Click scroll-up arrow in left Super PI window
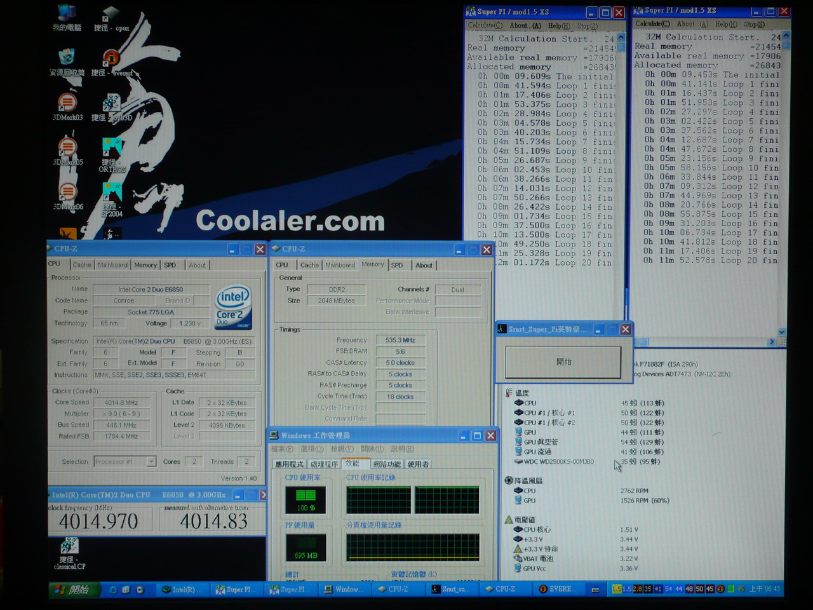 [x=621, y=37]
